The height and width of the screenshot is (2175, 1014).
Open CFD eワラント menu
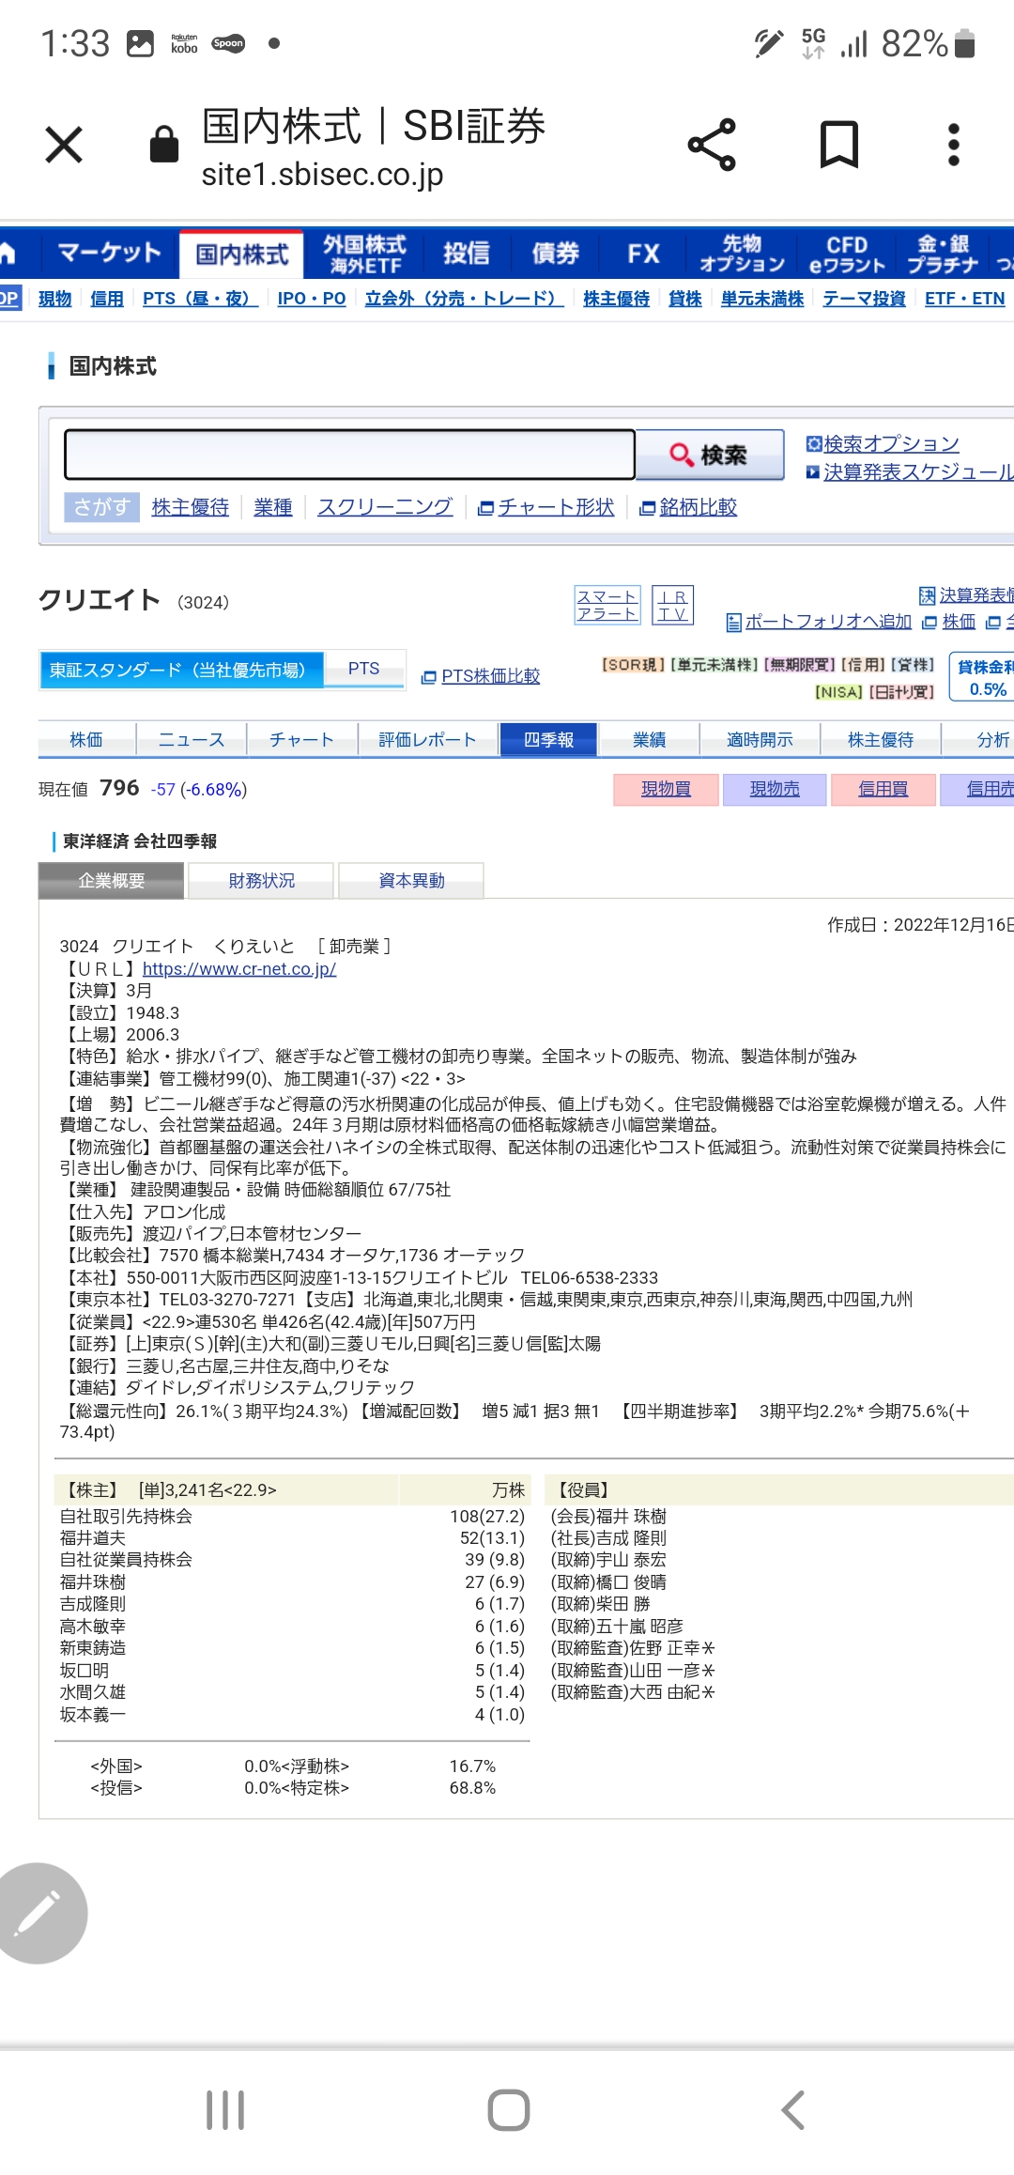click(x=847, y=254)
